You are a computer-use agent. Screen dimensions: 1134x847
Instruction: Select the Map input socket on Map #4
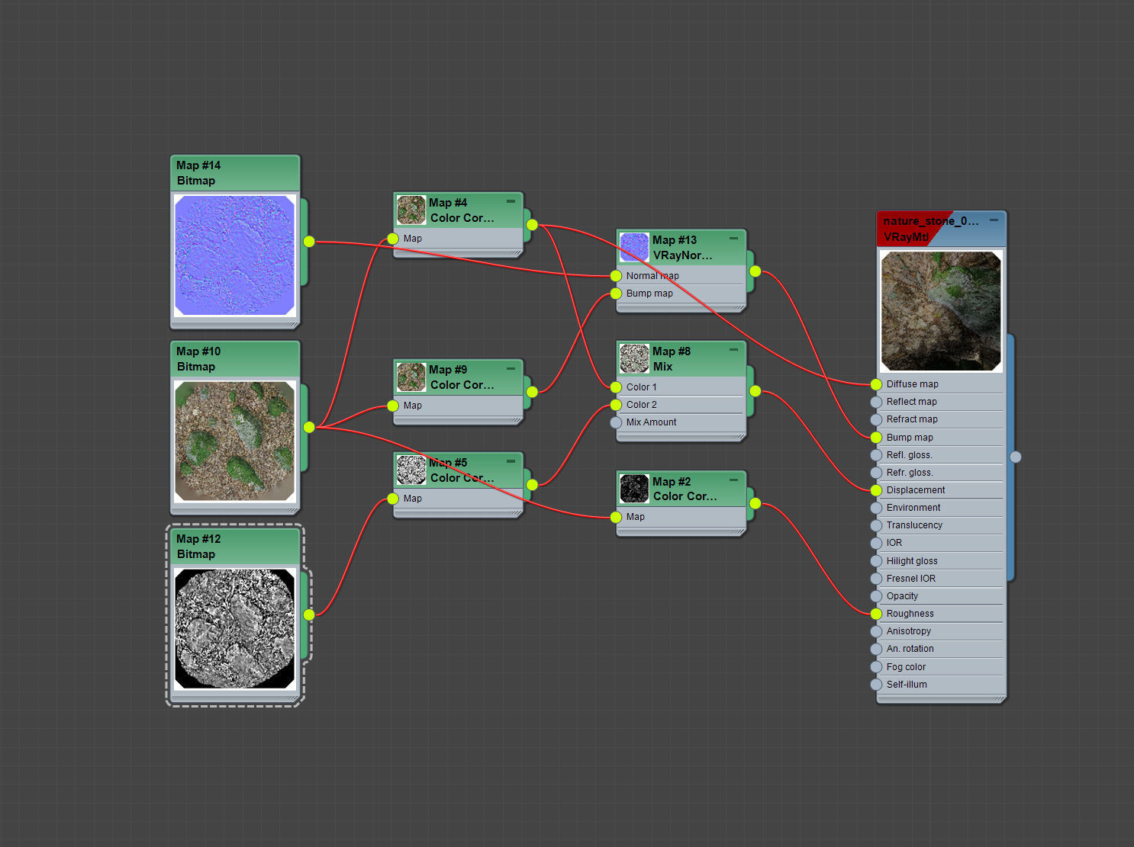point(393,239)
